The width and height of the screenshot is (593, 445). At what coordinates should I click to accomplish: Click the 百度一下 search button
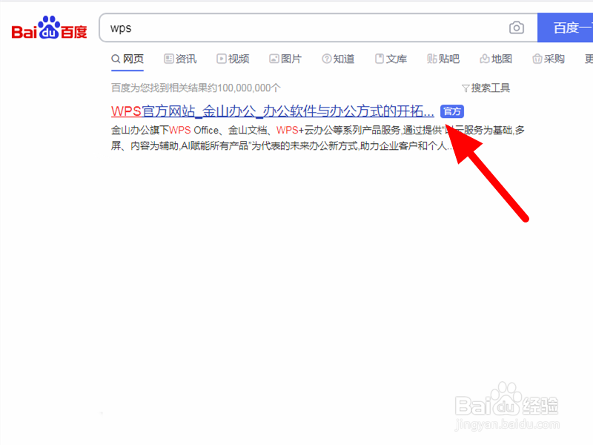(566, 27)
